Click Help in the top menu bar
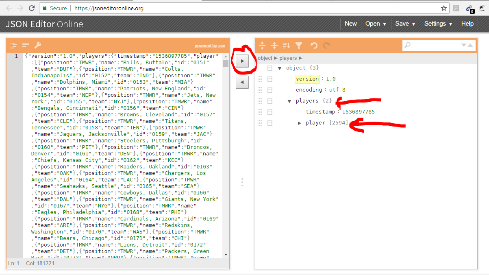The height and width of the screenshot is (275, 489). (x=467, y=24)
